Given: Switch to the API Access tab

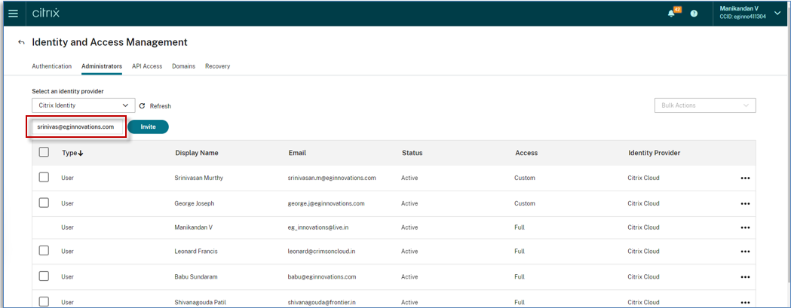Looking at the screenshot, I should click(147, 66).
